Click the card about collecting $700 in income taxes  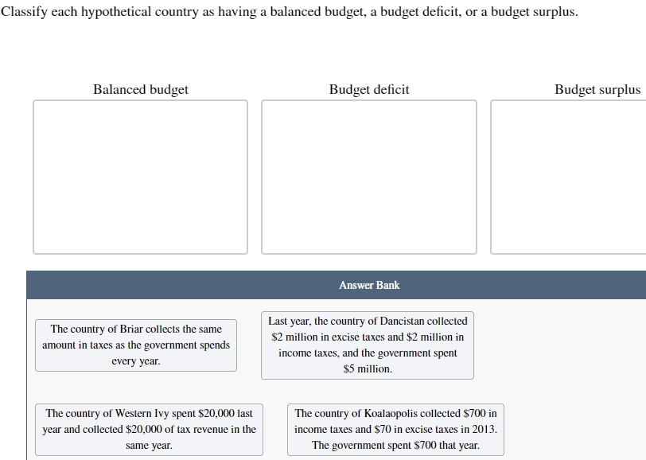[395, 429]
